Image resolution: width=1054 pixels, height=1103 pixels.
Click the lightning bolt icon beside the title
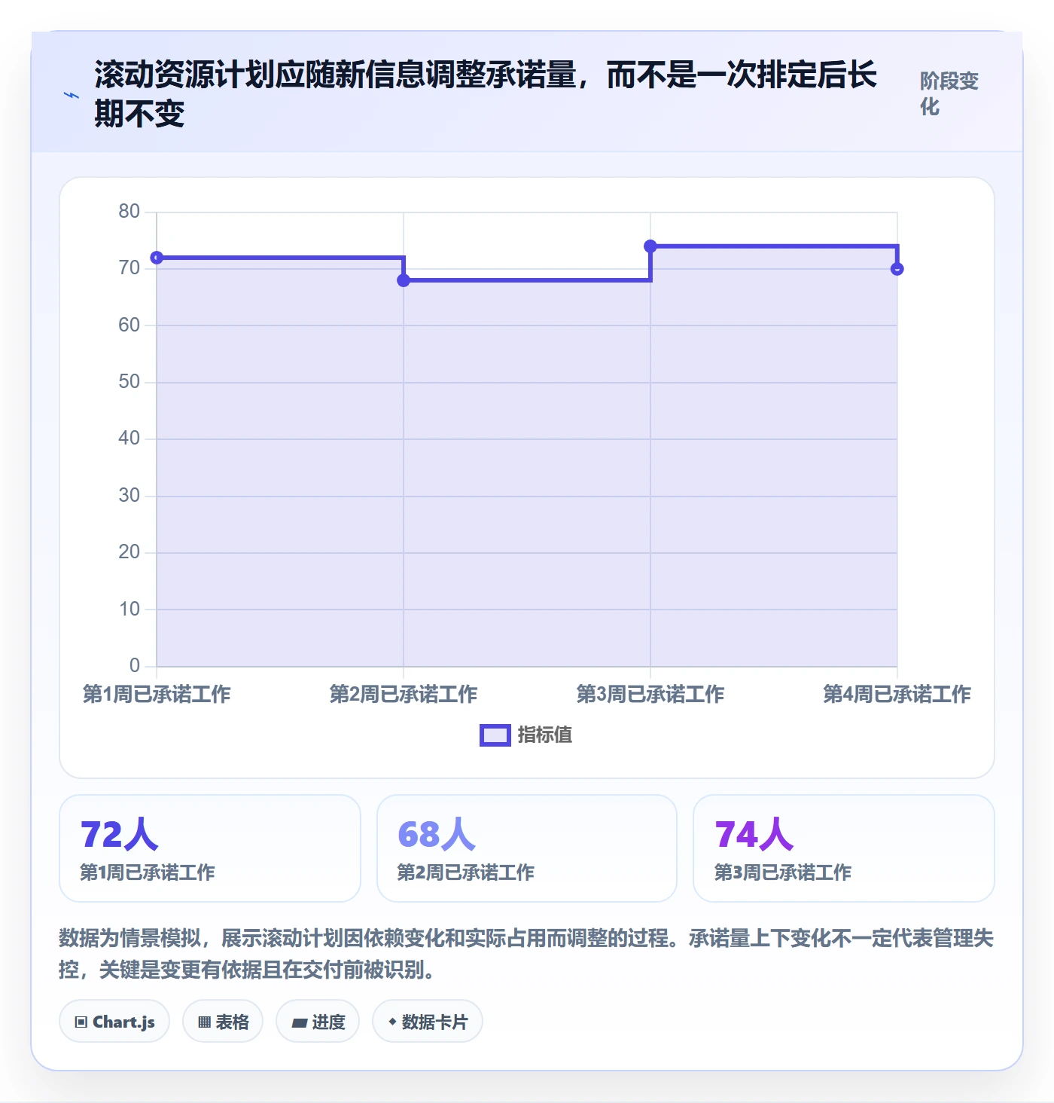pyautogui.click(x=72, y=95)
